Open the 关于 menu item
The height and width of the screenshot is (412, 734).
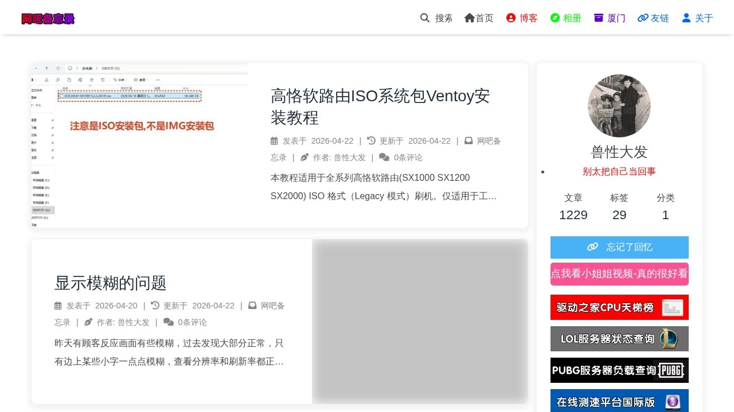[x=697, y=18]
